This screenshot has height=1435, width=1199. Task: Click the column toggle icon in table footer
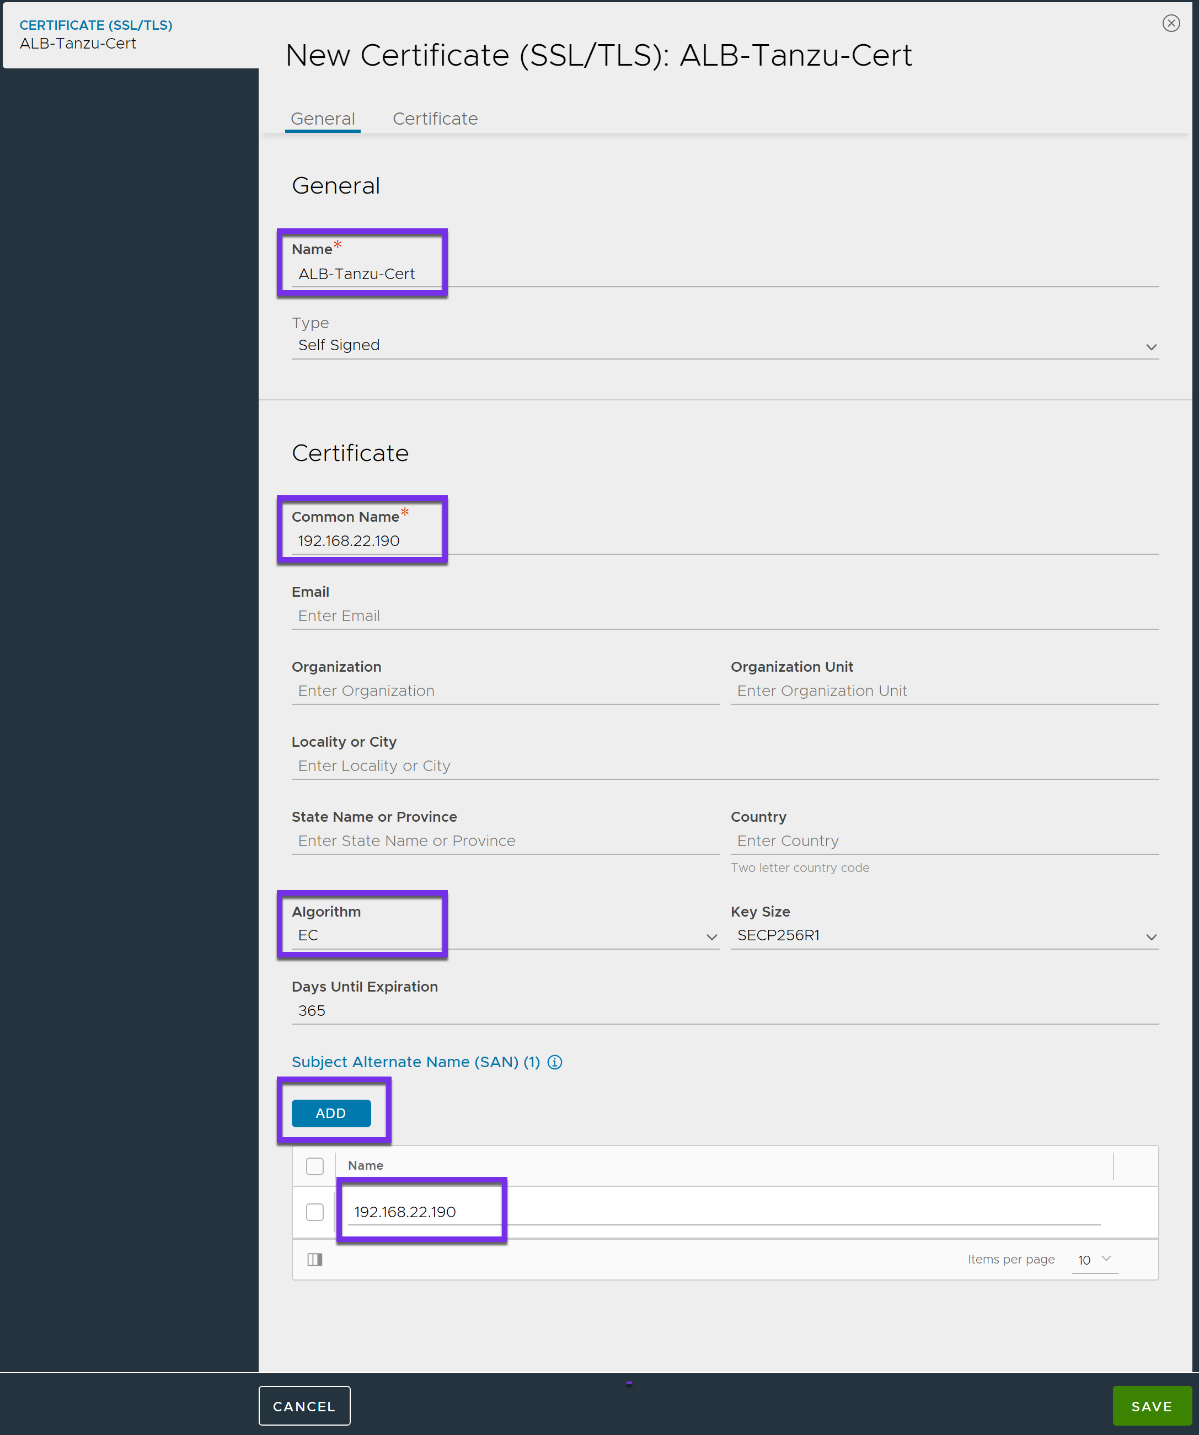[314, 1260]
